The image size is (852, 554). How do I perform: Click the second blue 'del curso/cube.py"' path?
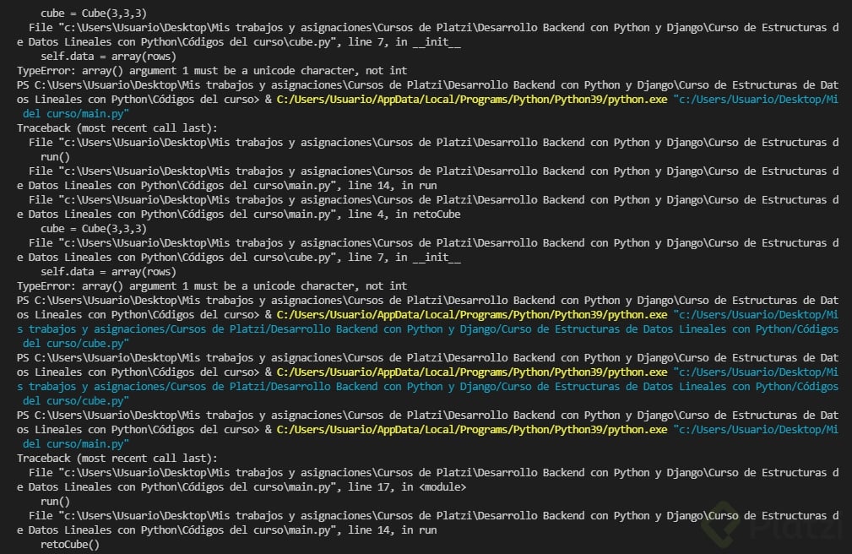click(75, 400)
